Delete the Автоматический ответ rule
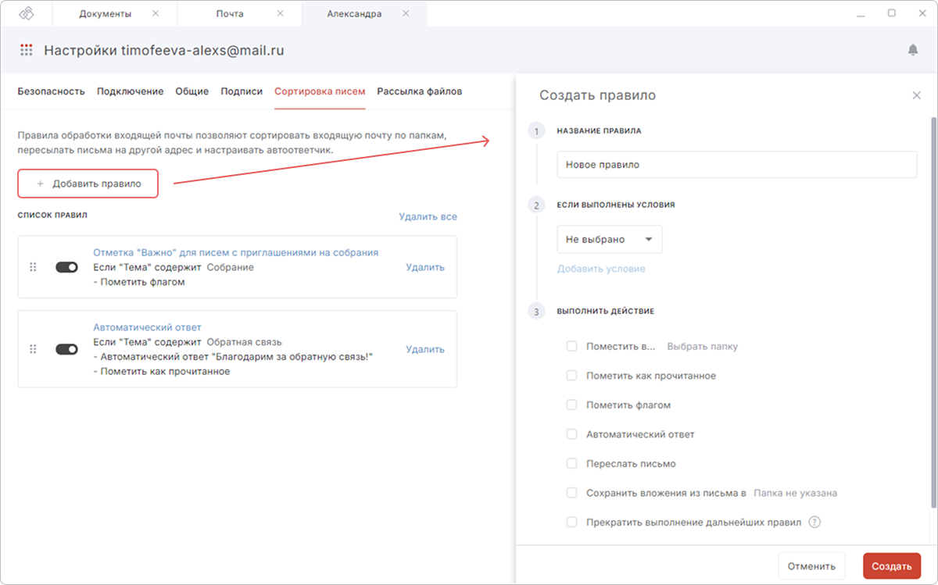Image resolution: width=938 pixels, height=585 pixels. pyautogui.click(x=425, y=349)
